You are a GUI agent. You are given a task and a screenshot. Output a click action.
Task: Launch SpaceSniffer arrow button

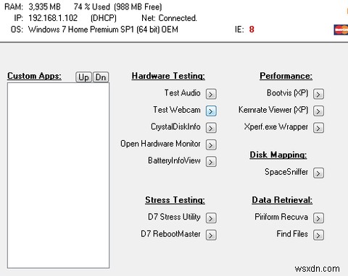pyautogui.click(x=318, y=173)
